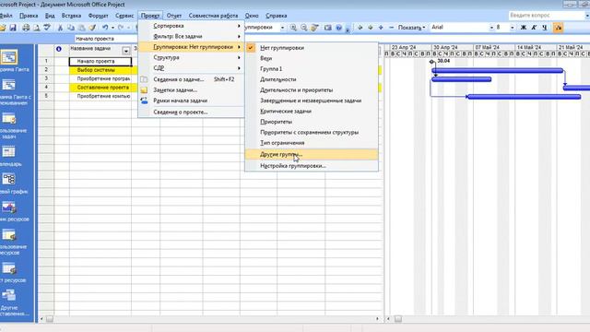Click 'Сведения о проекте...' menu entry

click(192, 113)
